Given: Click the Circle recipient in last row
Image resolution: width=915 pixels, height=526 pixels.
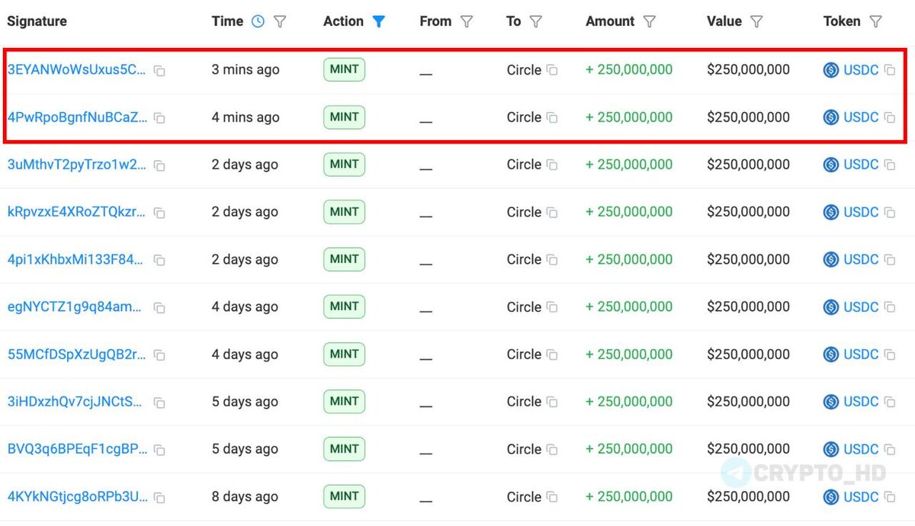Looking at the screenshot, I should click(524, 497).
